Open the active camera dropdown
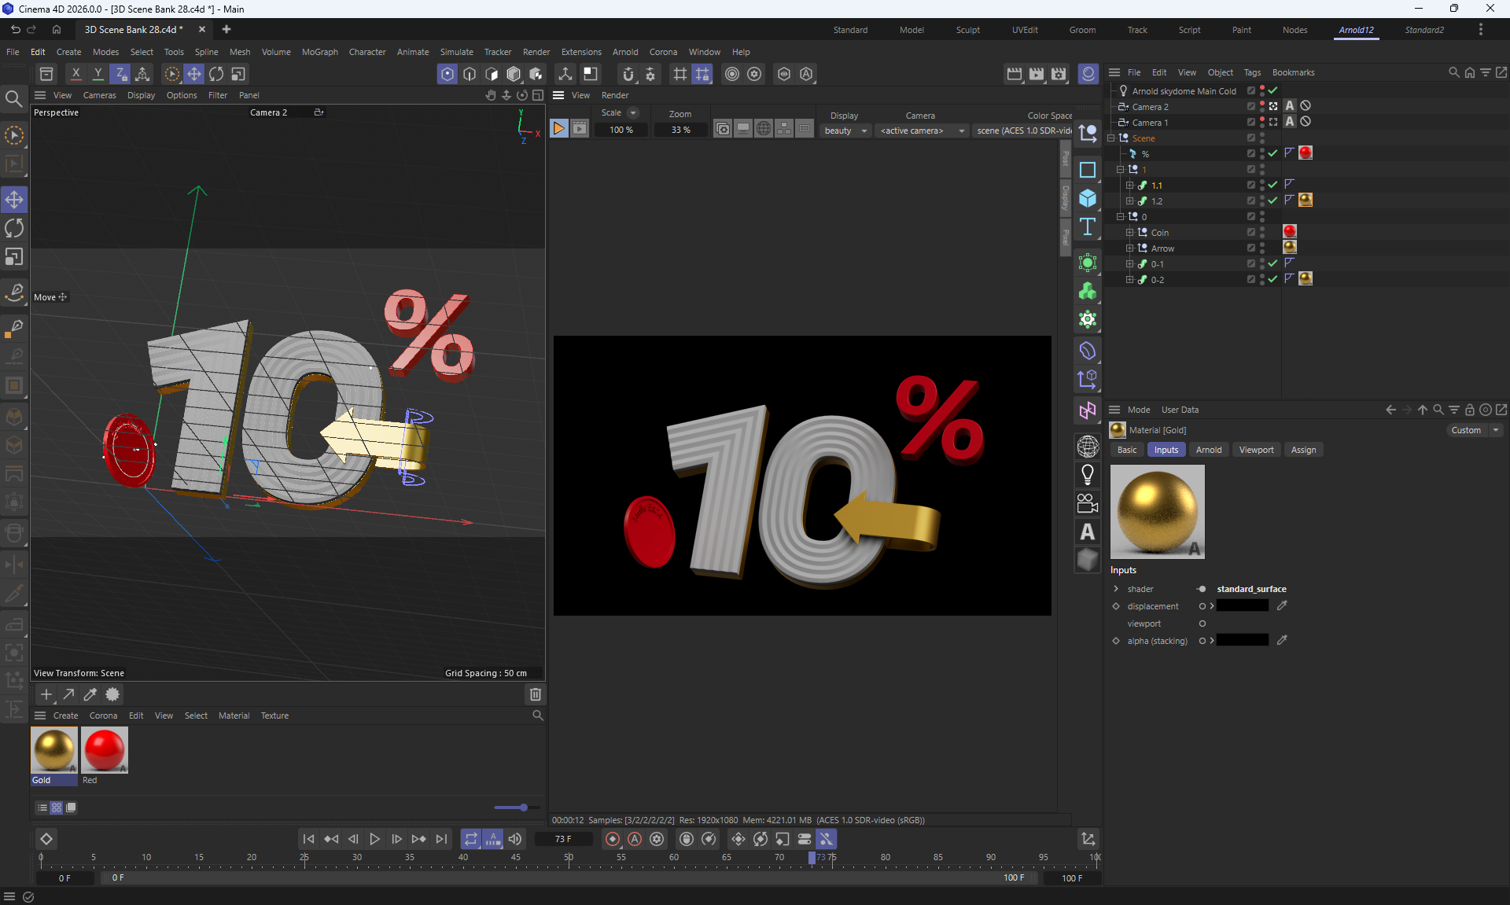1510x905 pixels. click(x=922, y=131)
